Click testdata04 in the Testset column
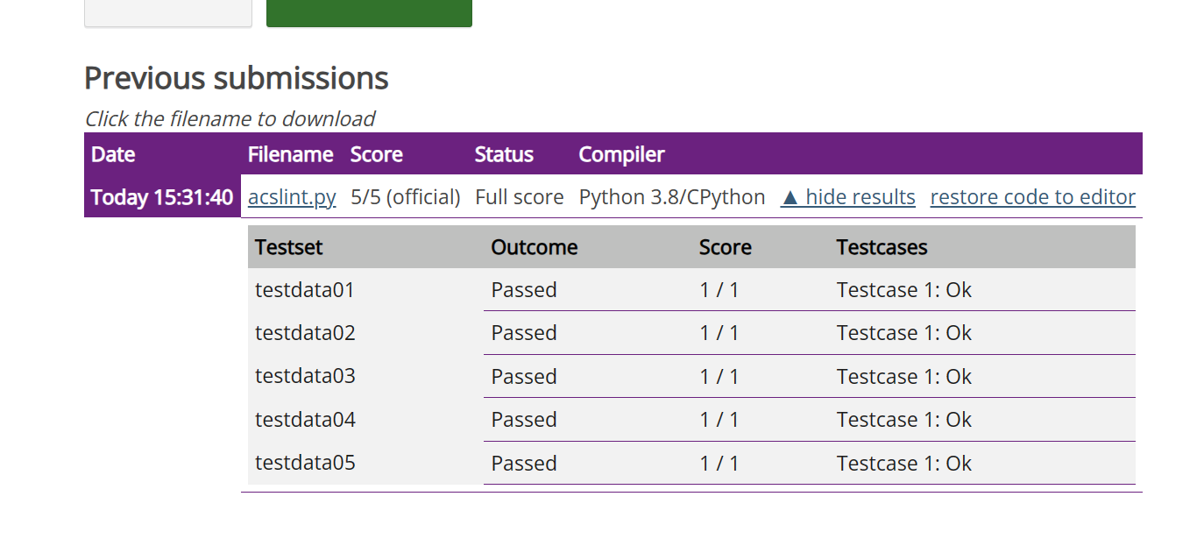The width and height of the screenshot is (1204, 539). pyautogui.click(x=305, y=420)
